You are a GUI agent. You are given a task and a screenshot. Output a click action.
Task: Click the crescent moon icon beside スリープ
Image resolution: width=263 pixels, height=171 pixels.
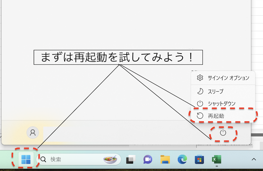click(x=200, y=90)
